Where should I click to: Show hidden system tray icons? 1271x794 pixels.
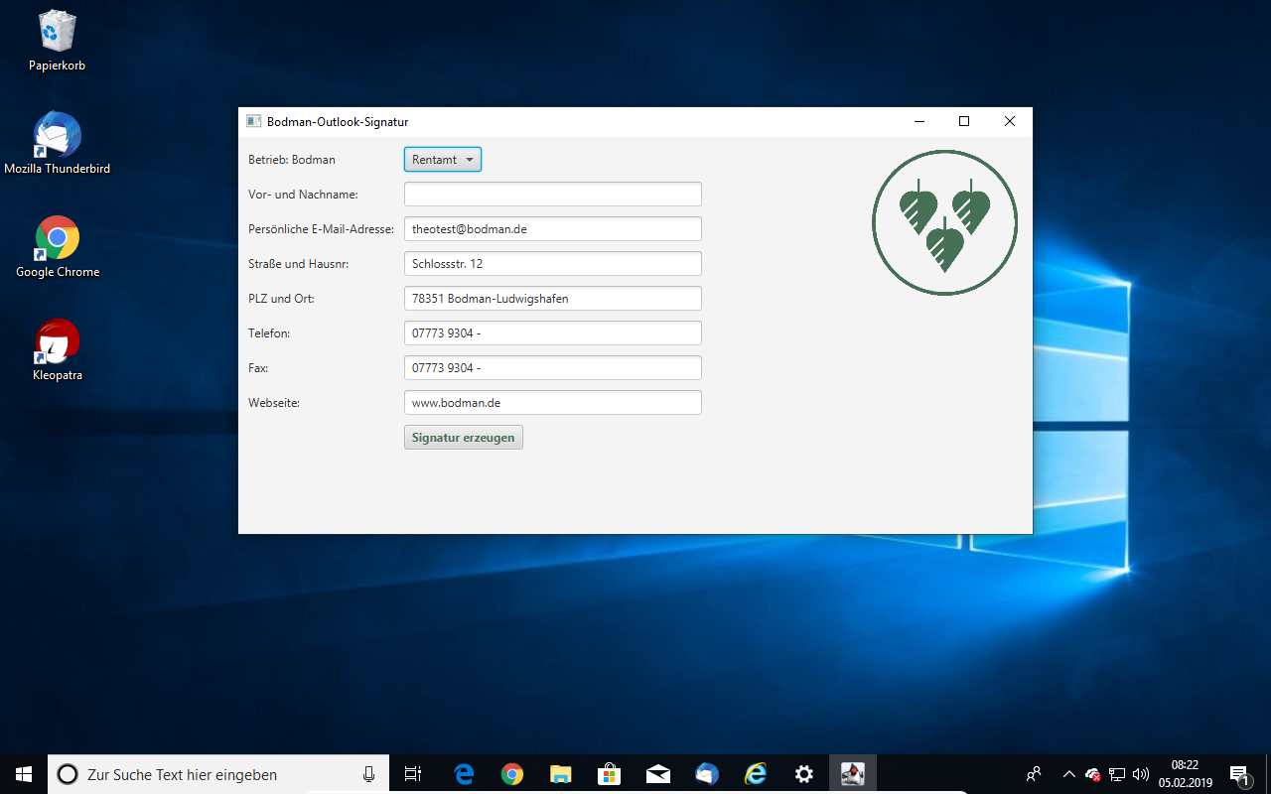point(1068,774)
